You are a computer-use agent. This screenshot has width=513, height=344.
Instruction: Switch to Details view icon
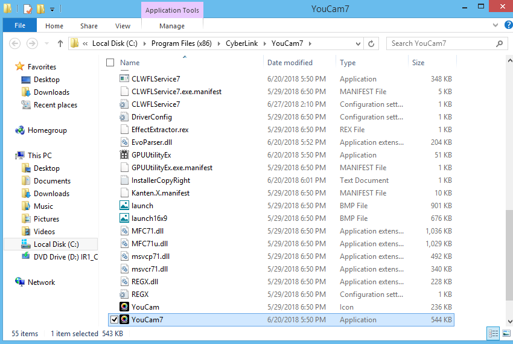click(493, 333)
